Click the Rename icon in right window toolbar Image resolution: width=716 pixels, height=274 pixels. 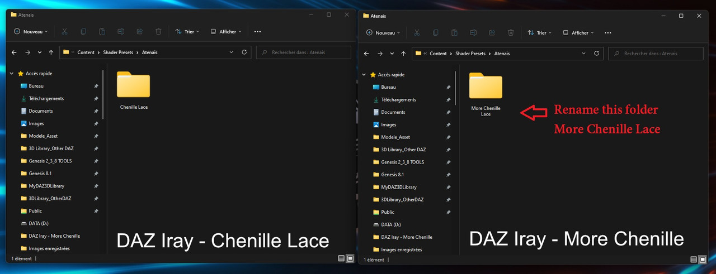pyautogui.click(x=473, y=33)
